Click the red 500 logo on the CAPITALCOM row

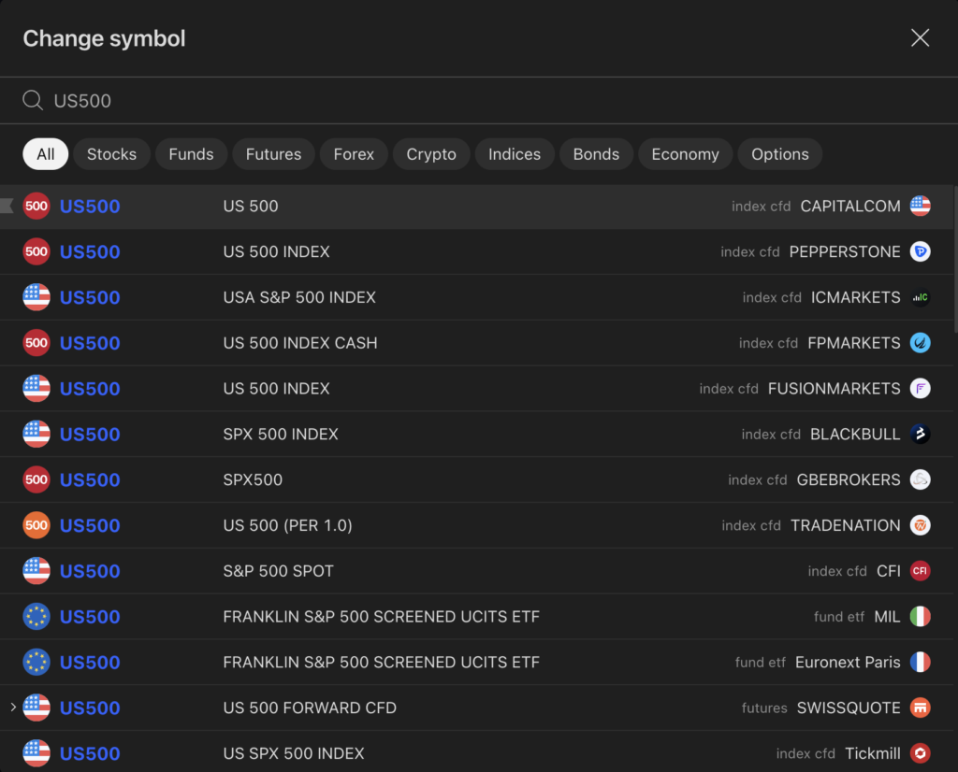tap(36, 207)
